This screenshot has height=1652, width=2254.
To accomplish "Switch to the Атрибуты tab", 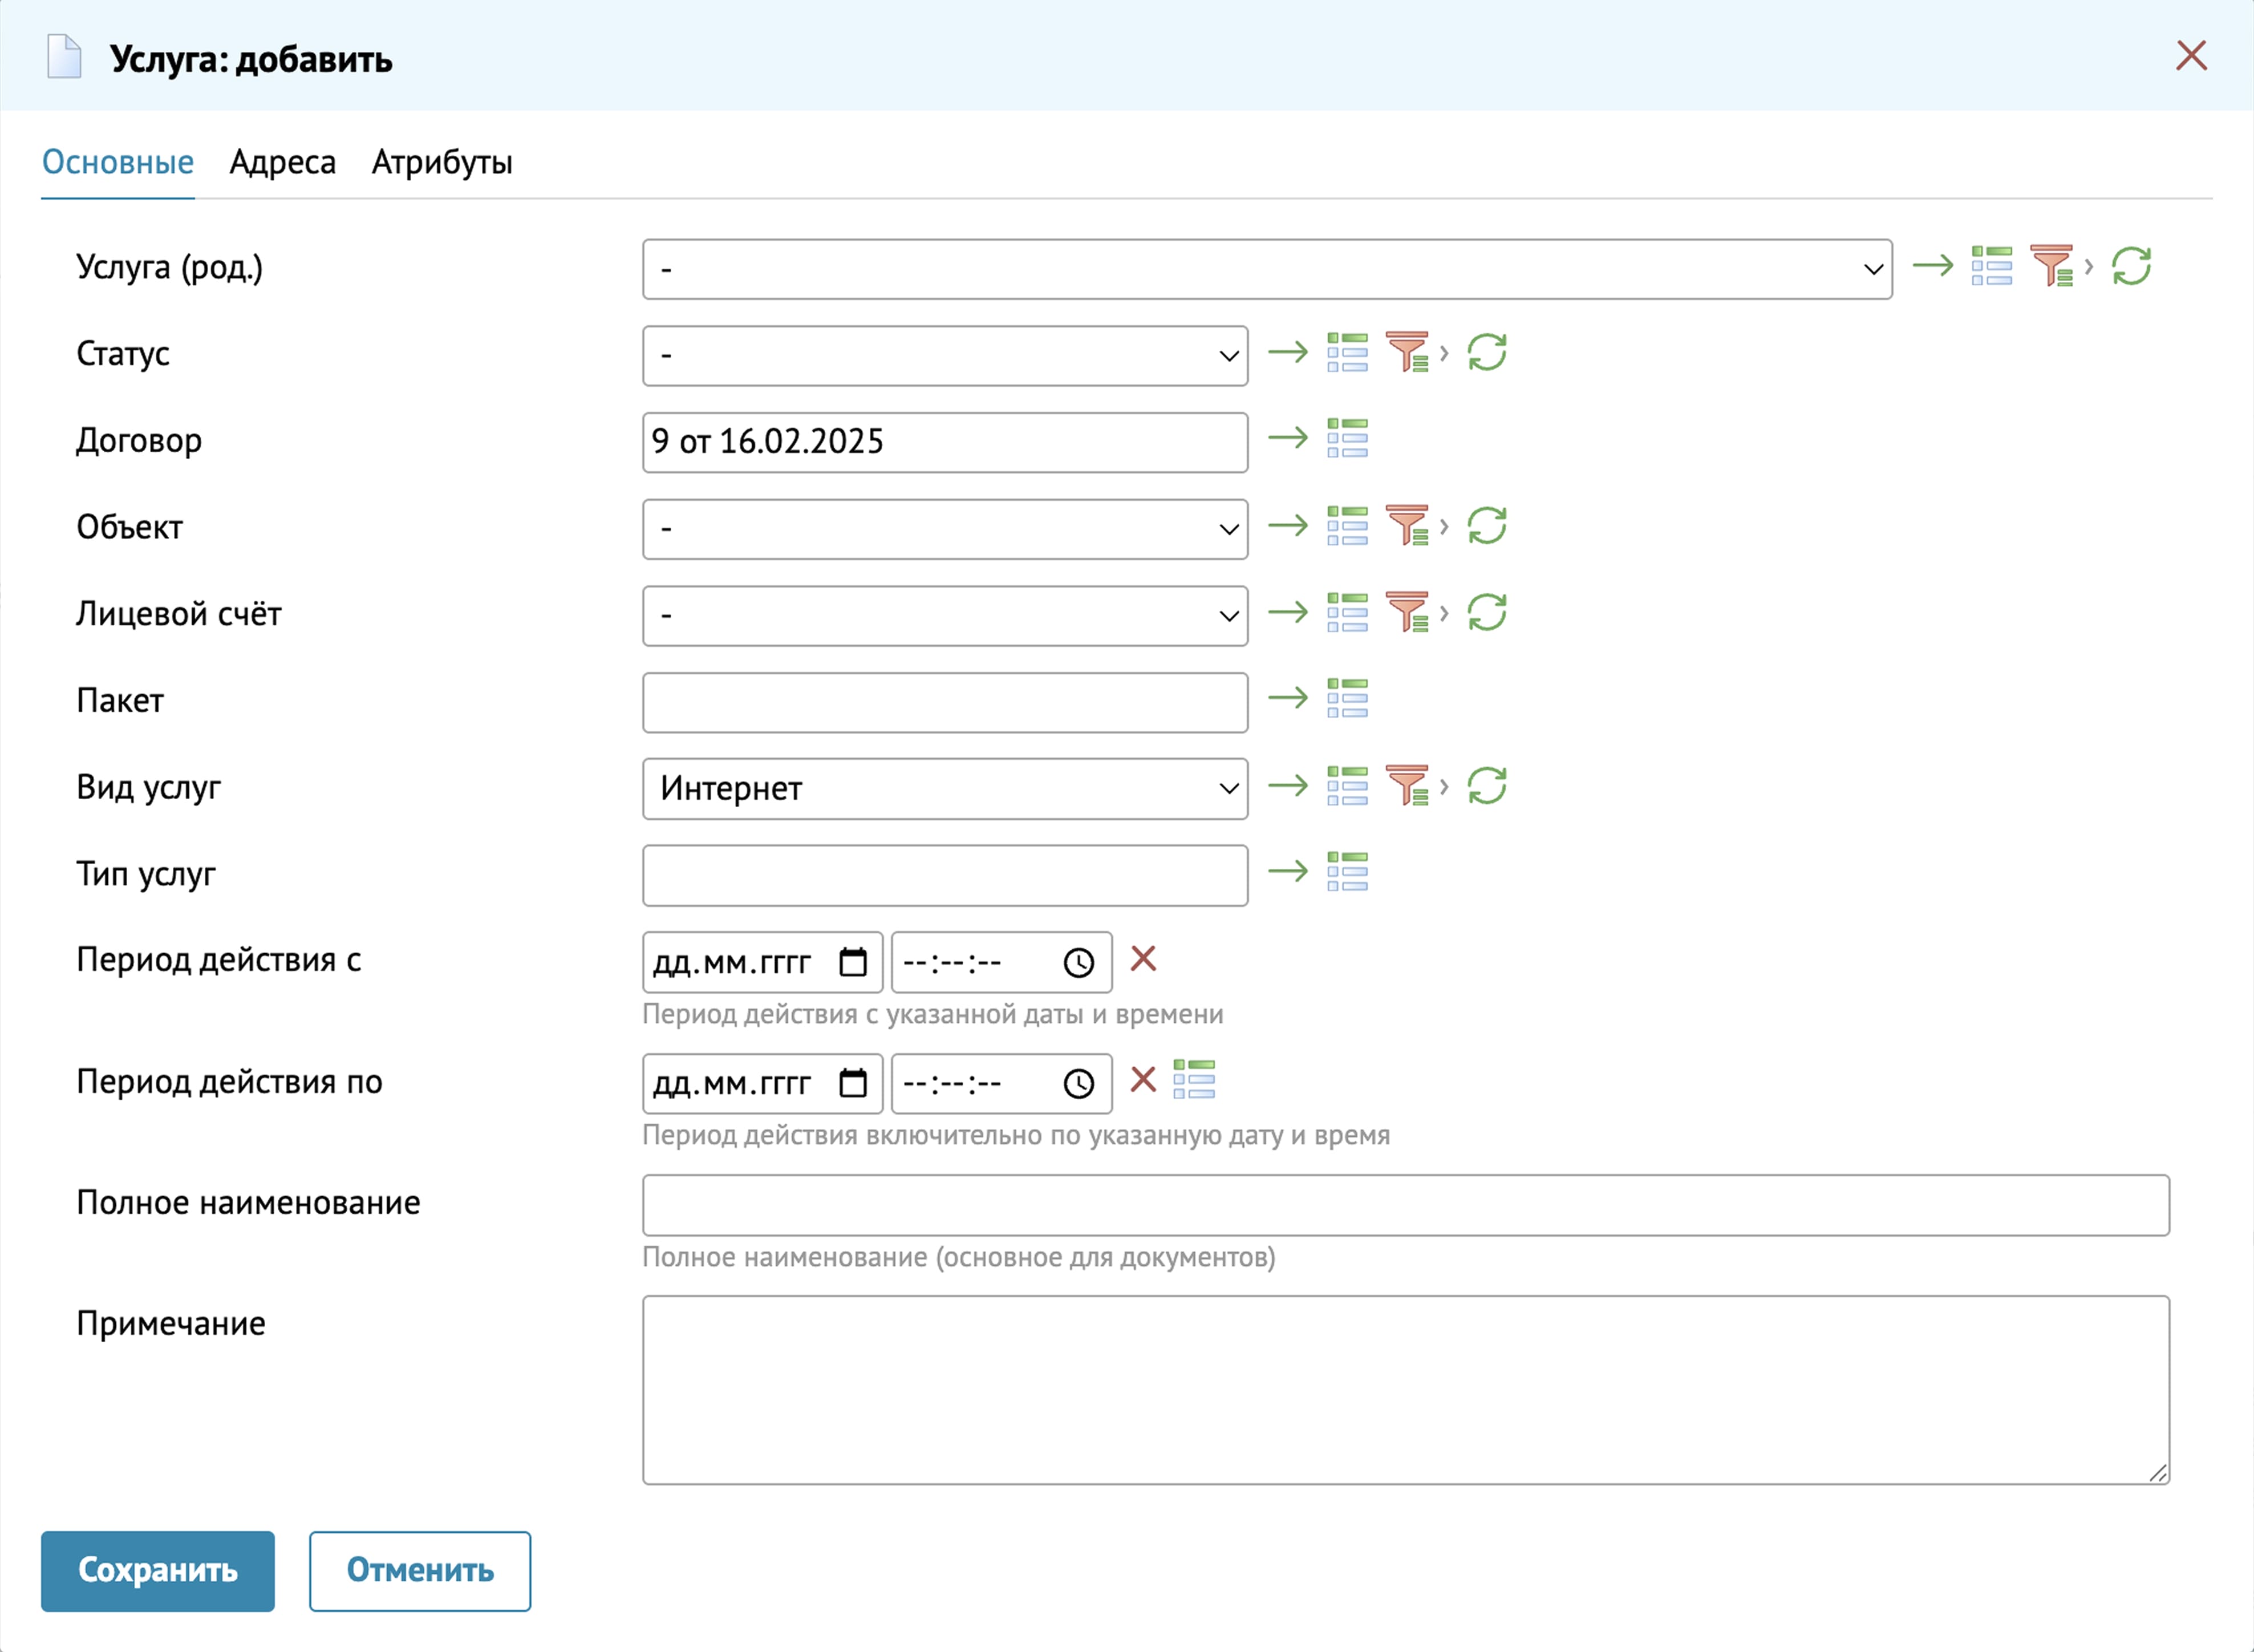I will click(x=442, y=162).
